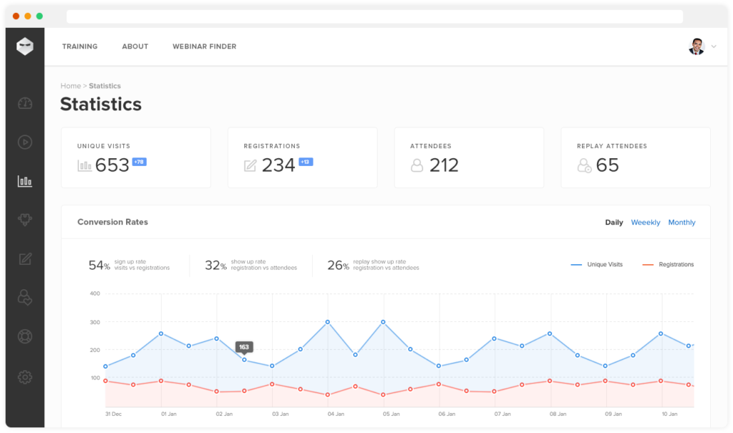Screen dimensions: 733x433
Task: Click the Statistics page title
Action: click(100, 104)
